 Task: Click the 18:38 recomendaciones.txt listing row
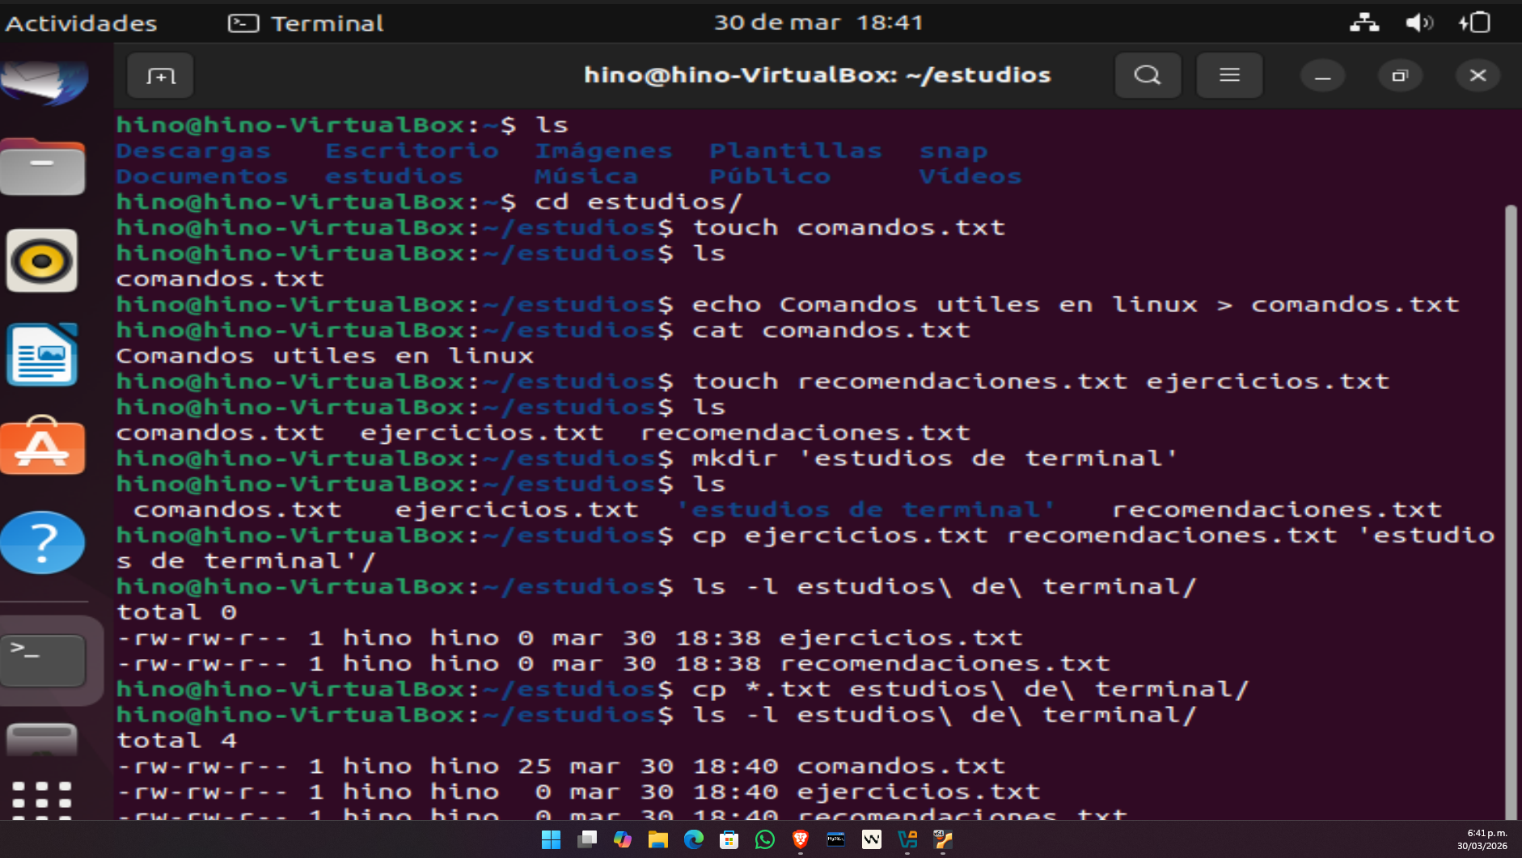pos(614,664)
